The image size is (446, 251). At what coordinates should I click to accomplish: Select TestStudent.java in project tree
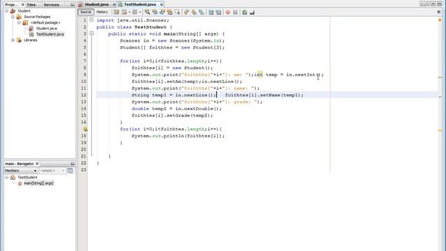49,34
